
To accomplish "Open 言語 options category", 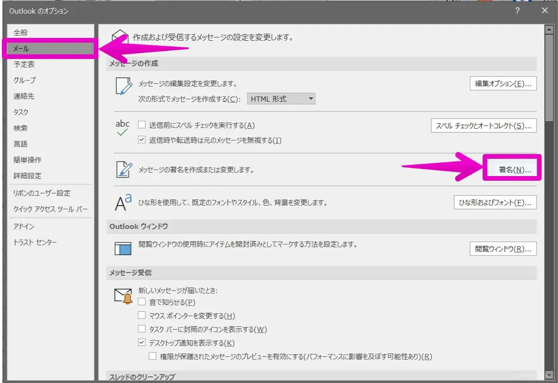I will tap(50, 144).
